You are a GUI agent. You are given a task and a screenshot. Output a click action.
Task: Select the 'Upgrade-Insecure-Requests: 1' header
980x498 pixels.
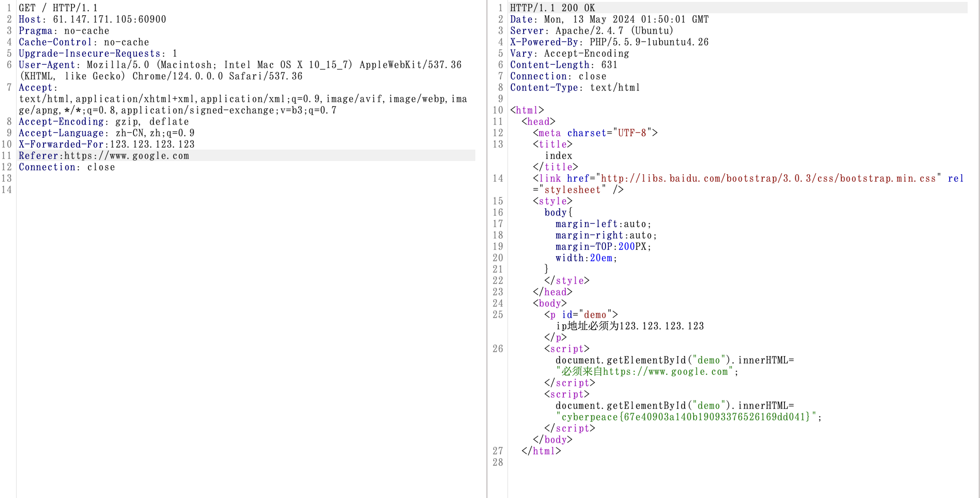pos(98,53)
